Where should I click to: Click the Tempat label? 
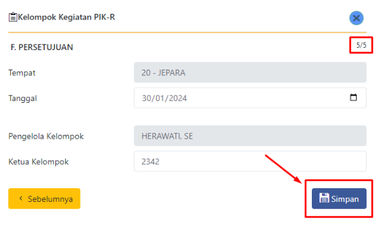(22, 73)
